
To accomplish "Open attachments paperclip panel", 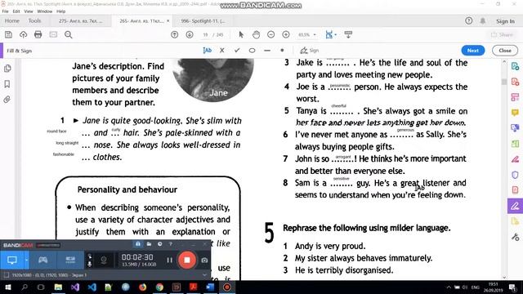I will [7, 100].
